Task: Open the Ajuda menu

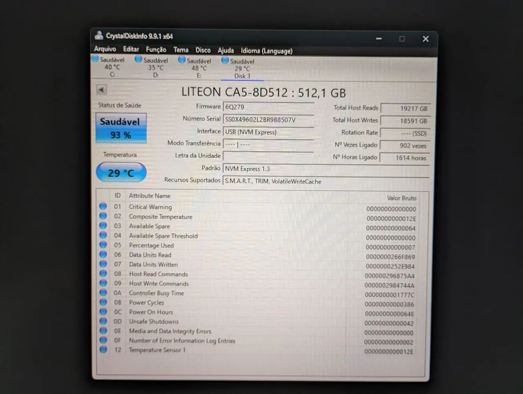Action: [x=226, y=50]
